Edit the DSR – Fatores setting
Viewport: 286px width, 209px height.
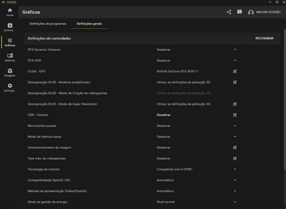(x=235, y=115)
